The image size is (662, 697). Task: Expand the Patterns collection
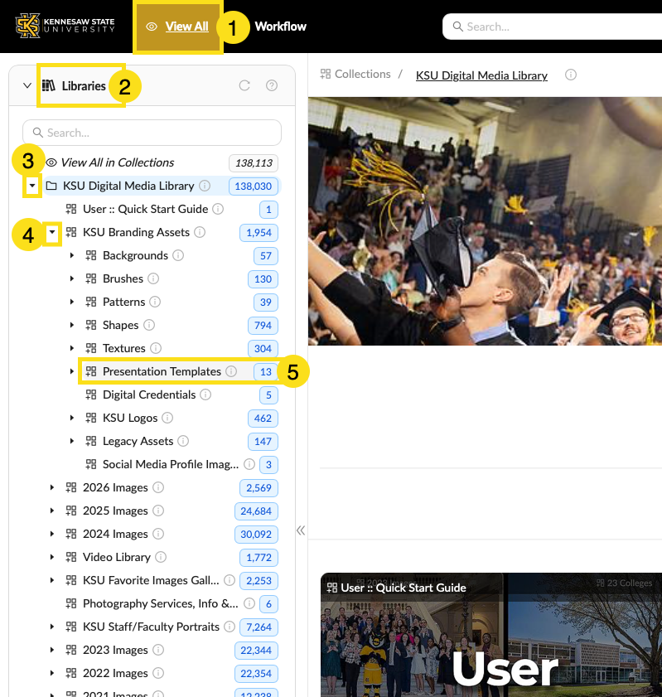(x=71, y=302)
